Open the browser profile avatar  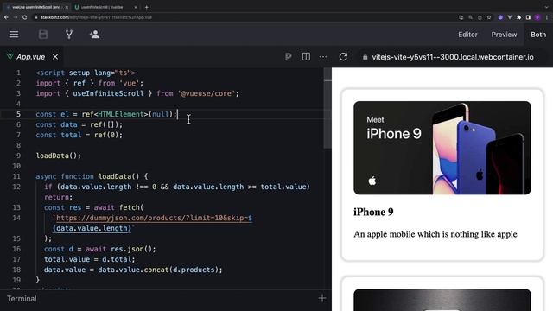tap(537, 17)
